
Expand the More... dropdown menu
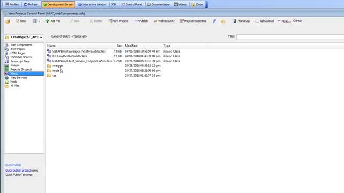click(284, 21)
